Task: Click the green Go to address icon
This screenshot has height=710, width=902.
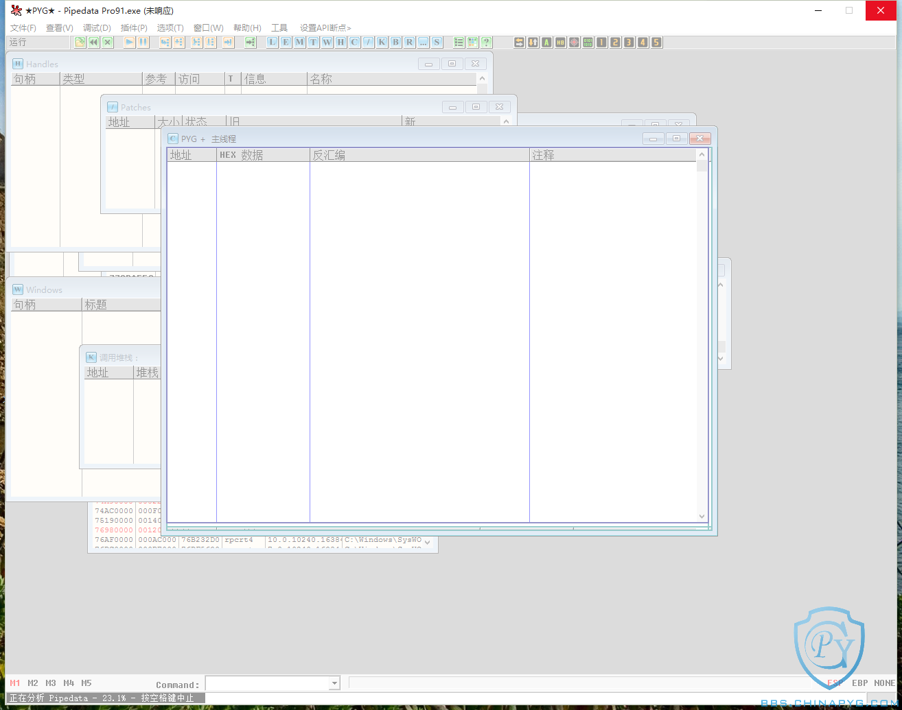Action: [251, 43]
